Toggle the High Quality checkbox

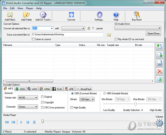pyautogui.click(x=72, y=107)
